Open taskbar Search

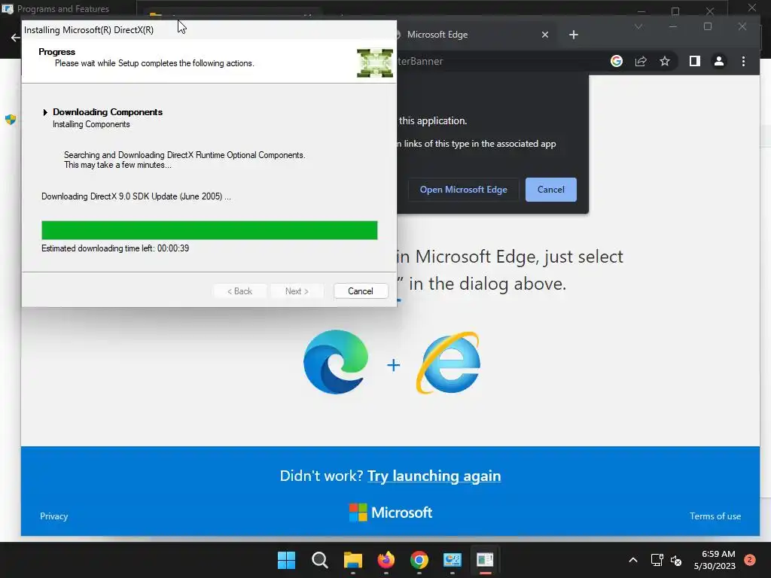[319, 560]
